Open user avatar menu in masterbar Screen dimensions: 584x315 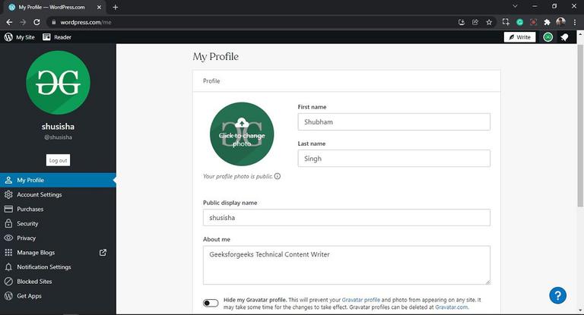click(547, 37)
